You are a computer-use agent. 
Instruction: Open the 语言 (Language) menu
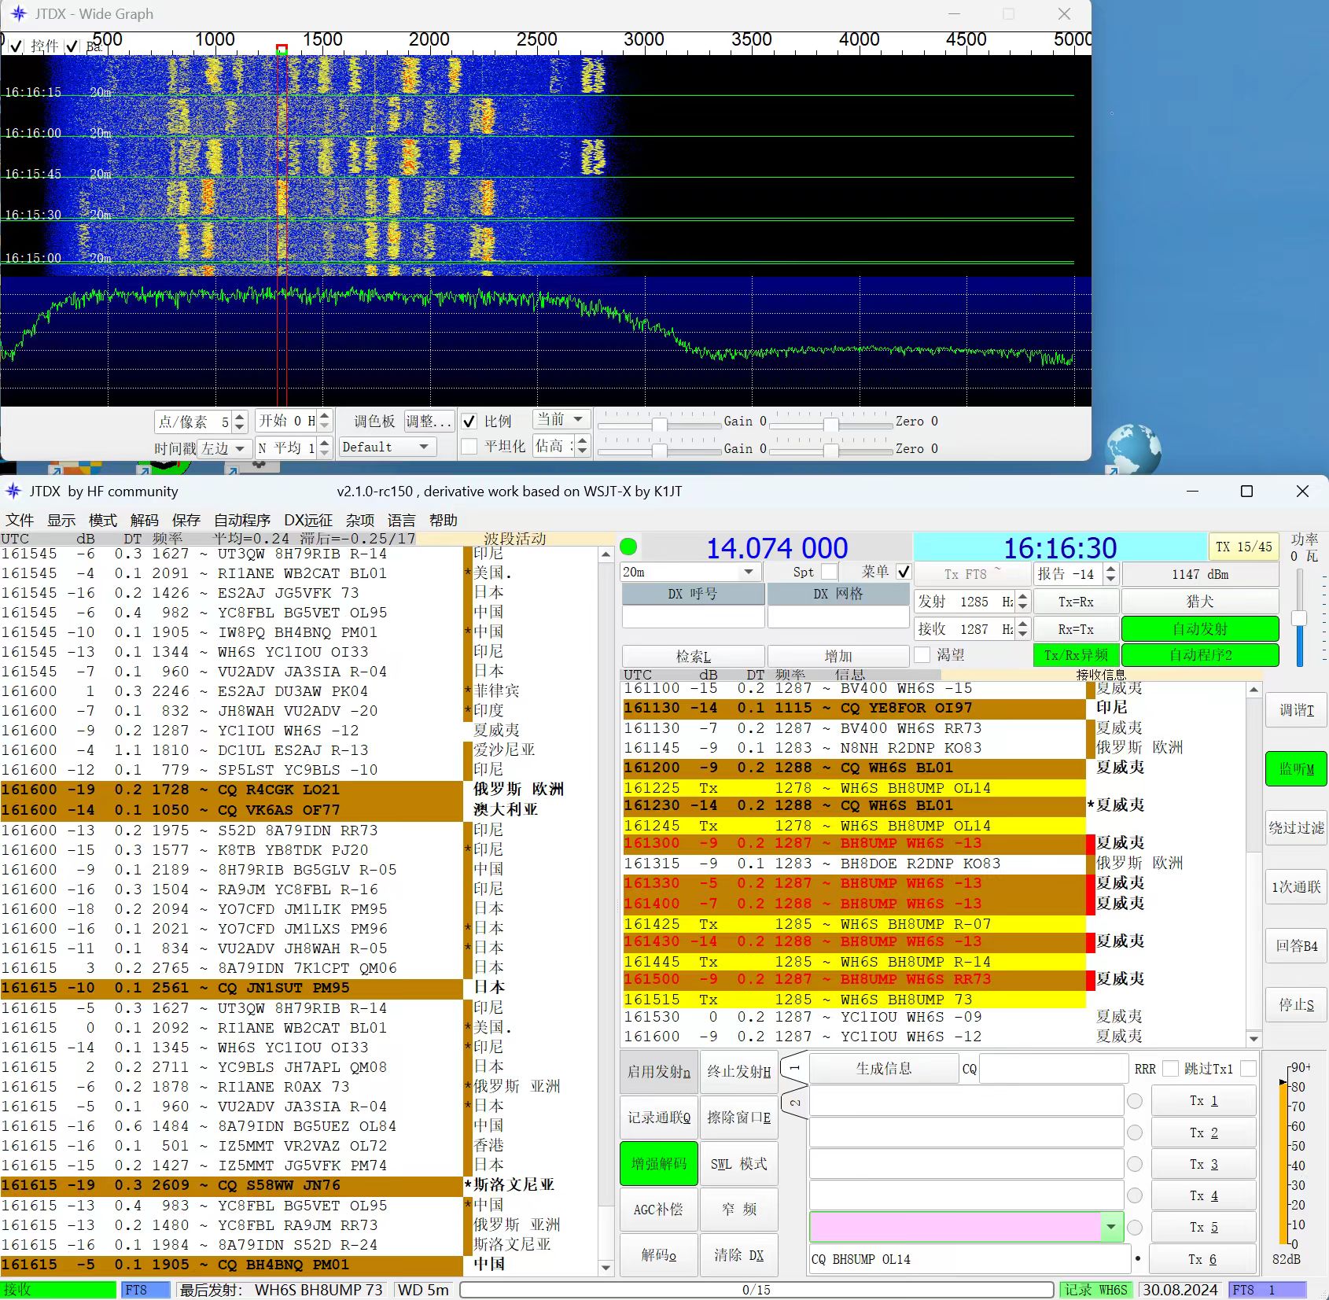click(x=401, y=521)
